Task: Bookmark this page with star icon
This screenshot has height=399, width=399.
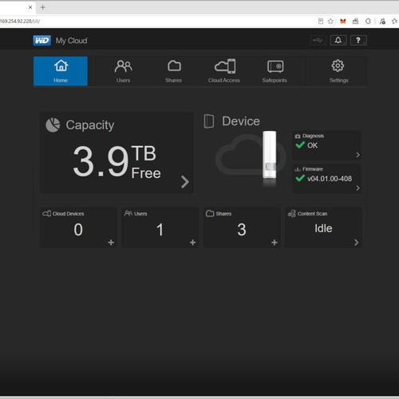Action: pyautogui.click(x=330, y=22)
